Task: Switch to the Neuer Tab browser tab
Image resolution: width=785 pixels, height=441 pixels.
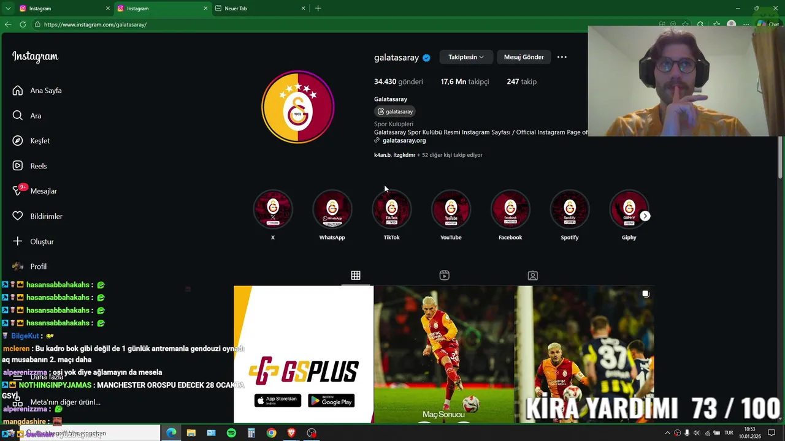Action: click(261, 9)
